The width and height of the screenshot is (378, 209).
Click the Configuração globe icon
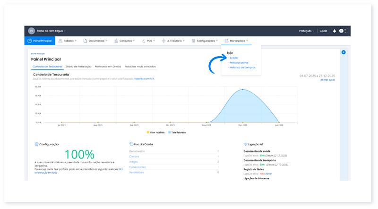point(36,144)
